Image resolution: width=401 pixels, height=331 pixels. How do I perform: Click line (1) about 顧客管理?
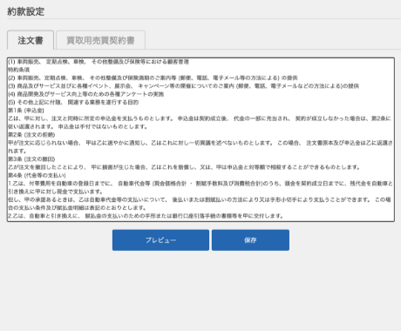(99, 62)
